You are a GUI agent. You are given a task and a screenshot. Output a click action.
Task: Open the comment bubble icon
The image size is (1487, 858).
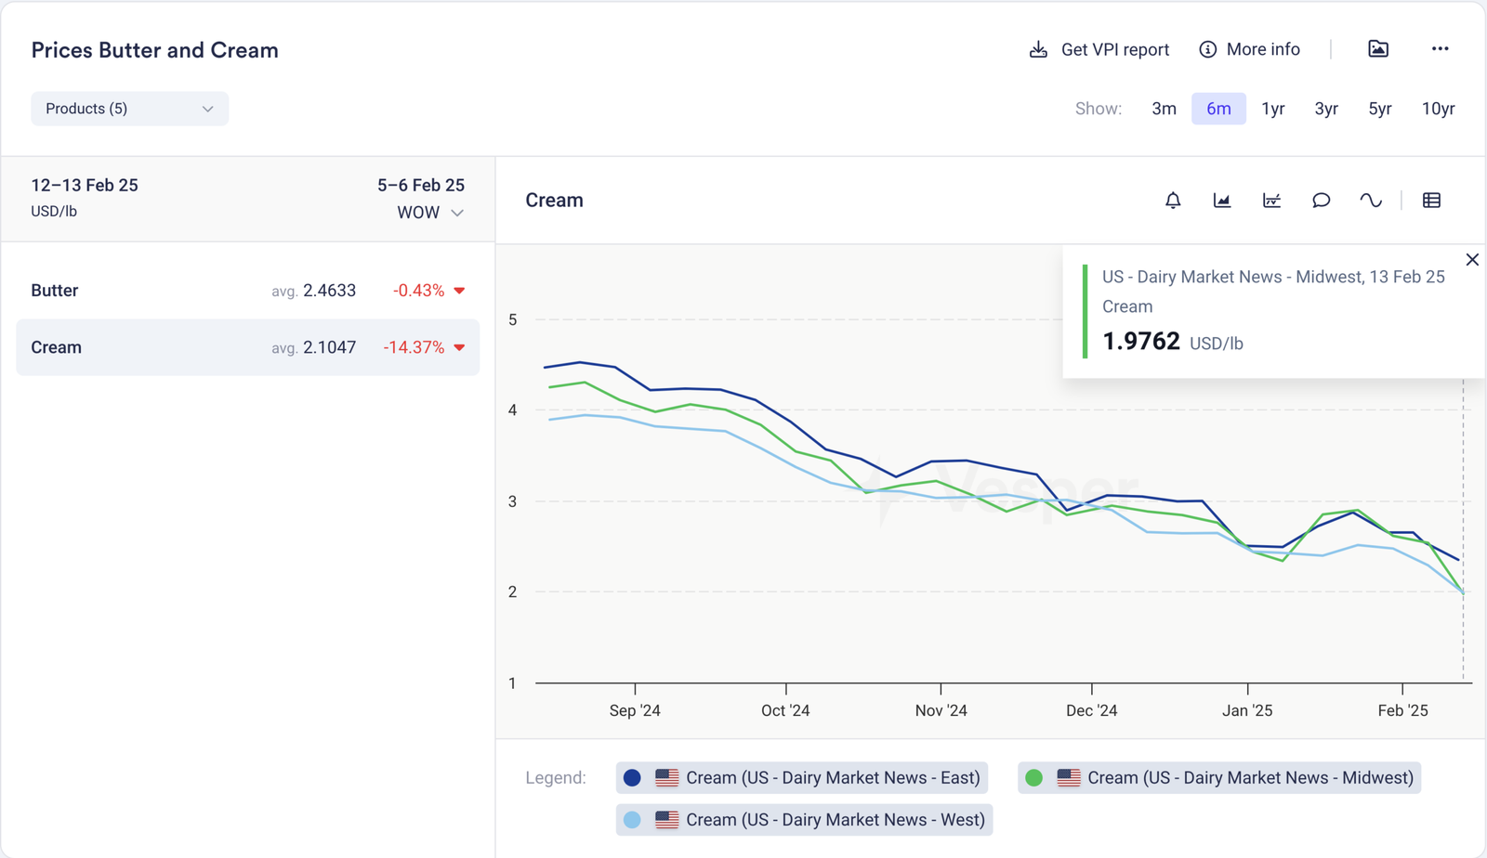point(1321,201)
